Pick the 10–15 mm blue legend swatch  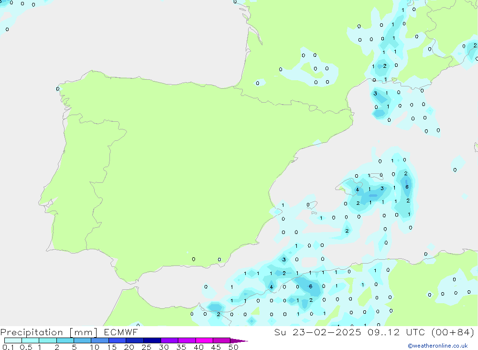(100, 340)
